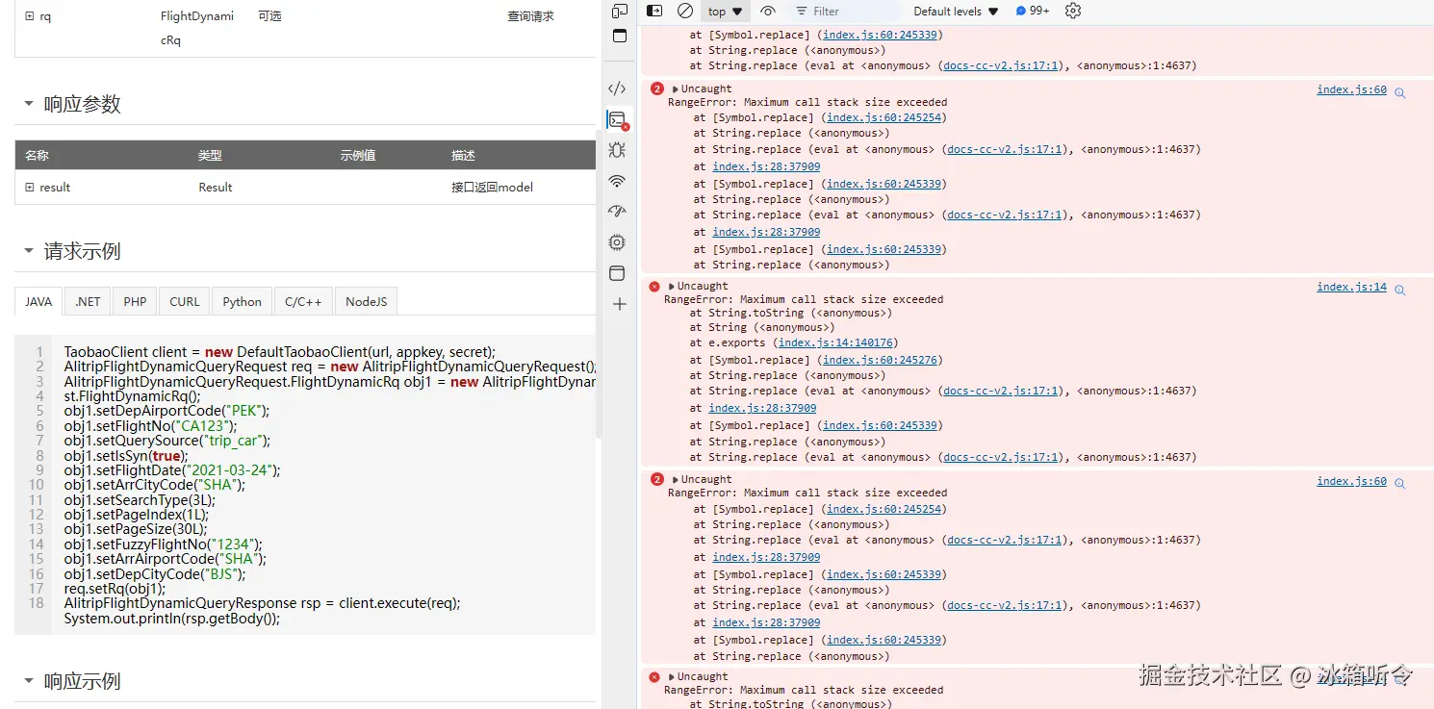Screen dimensions: 1434x709
Task: Click the clear console icon
Action: tap(685, 12)
